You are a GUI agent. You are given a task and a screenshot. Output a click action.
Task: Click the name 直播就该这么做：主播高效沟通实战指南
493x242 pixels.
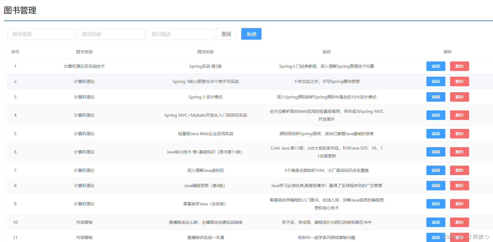tap(206, 222)
